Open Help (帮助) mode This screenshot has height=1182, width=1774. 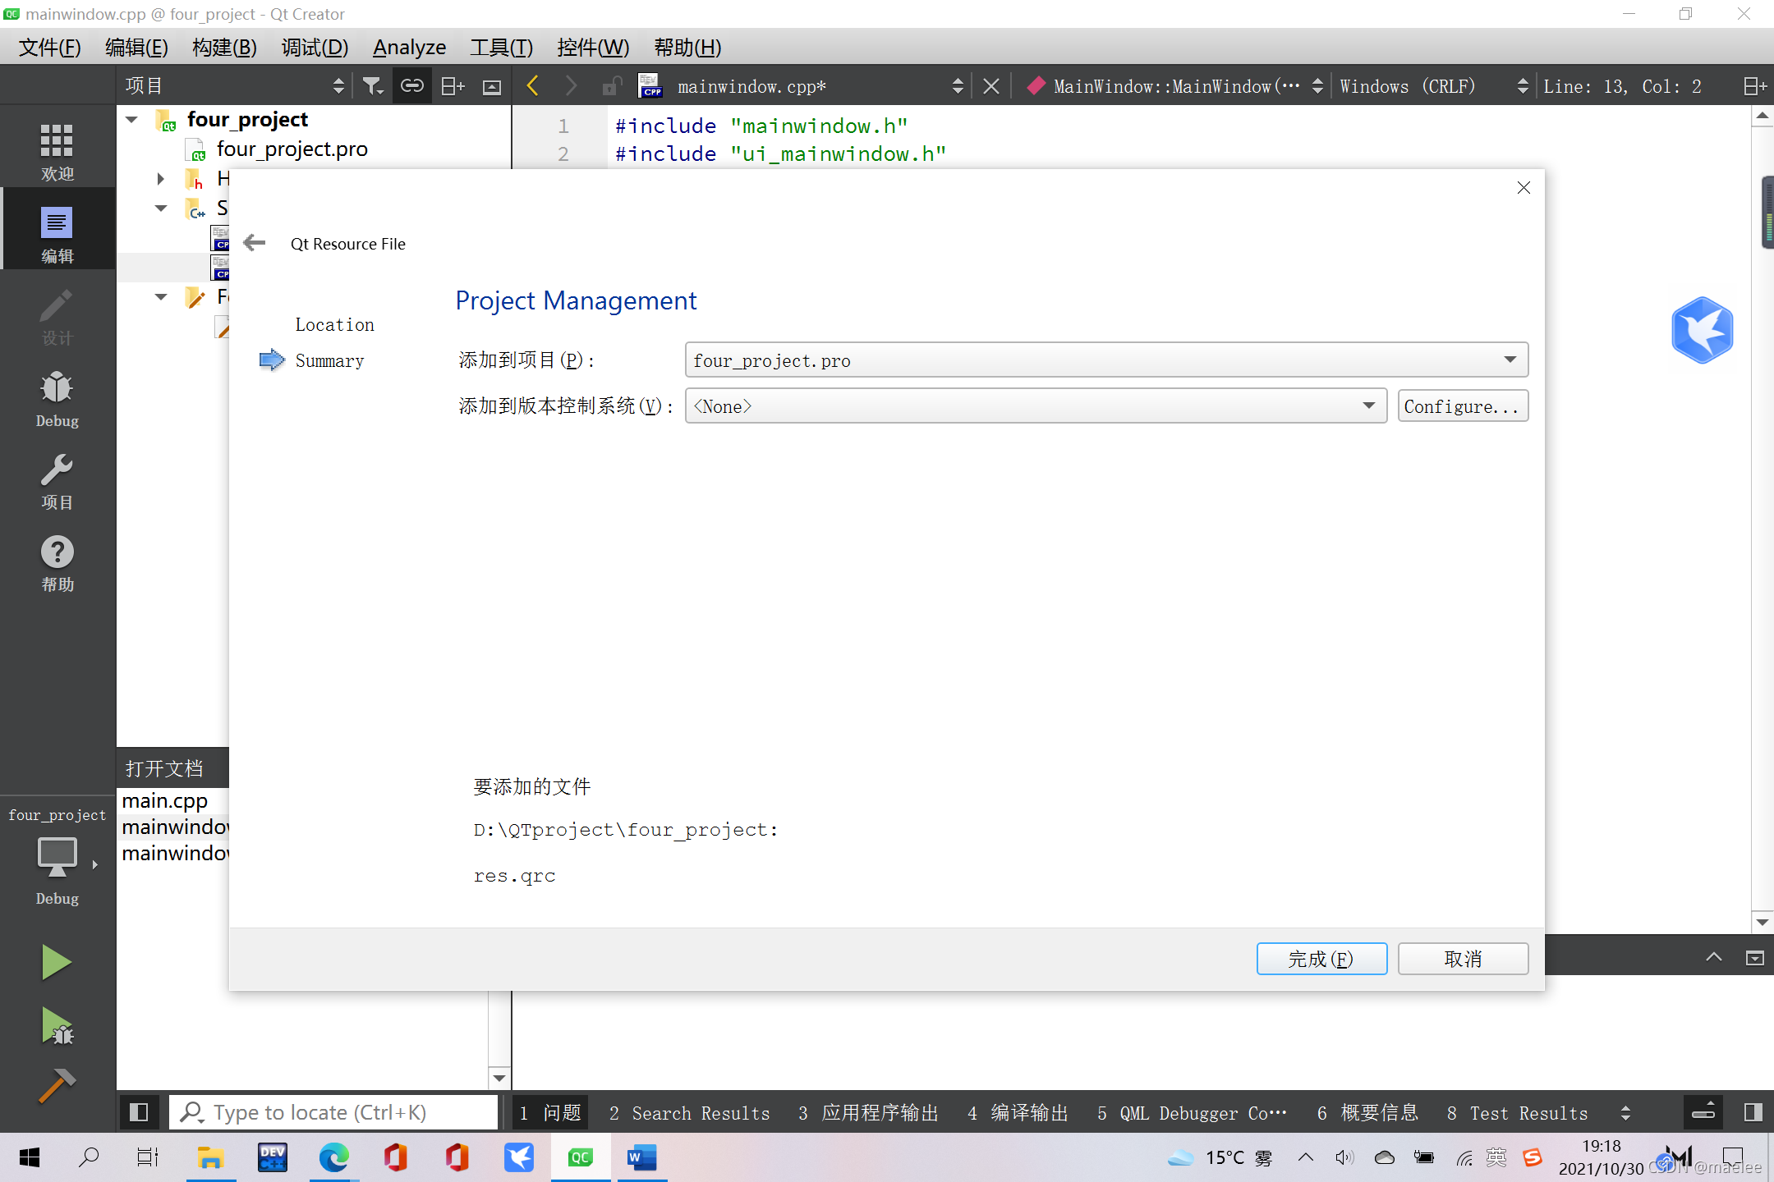(x=57, y=563)
